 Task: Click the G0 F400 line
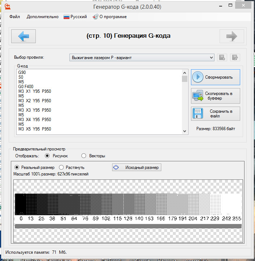point(26,87)
